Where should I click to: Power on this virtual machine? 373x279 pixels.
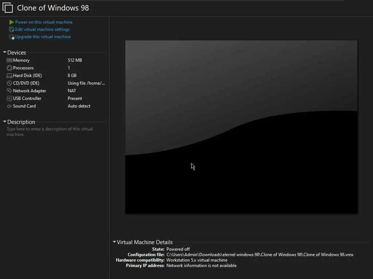point(44,22)
